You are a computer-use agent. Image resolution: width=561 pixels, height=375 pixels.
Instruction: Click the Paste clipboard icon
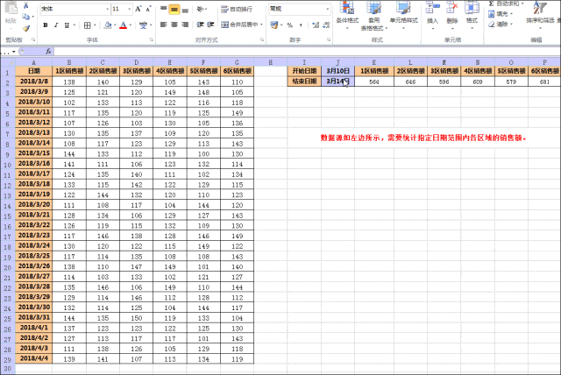[11, 8]
